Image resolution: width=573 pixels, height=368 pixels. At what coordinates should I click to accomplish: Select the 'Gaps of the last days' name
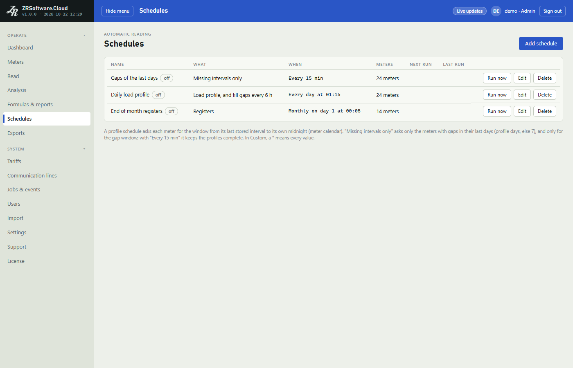click(134, 78)
